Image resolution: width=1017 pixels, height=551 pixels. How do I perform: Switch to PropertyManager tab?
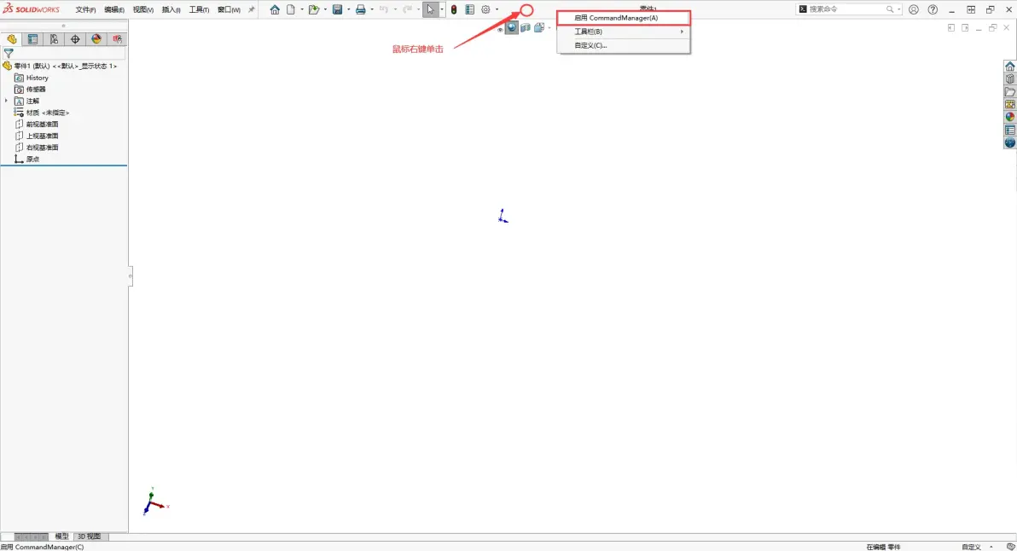(x=32, y=39)
